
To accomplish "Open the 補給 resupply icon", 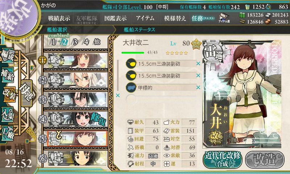I will click(x=8, y=75).
